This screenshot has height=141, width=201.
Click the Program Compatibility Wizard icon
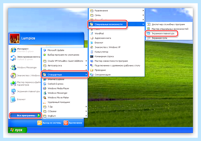coord(92,61)
